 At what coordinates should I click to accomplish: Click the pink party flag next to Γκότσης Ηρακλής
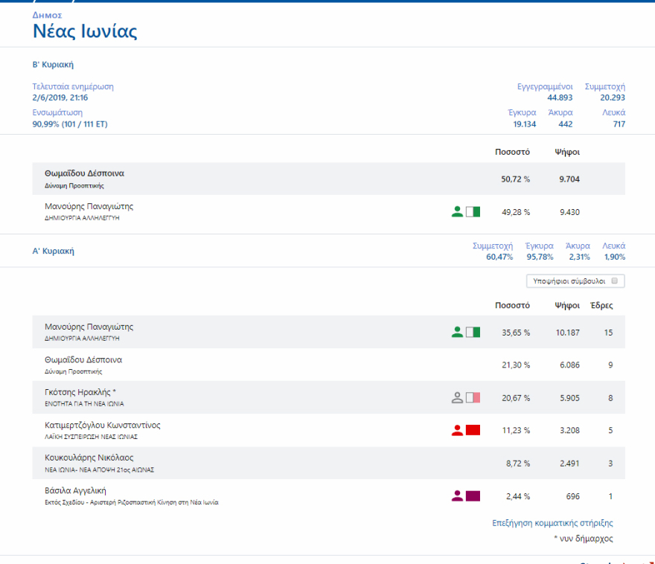click(x=473, y=398)
